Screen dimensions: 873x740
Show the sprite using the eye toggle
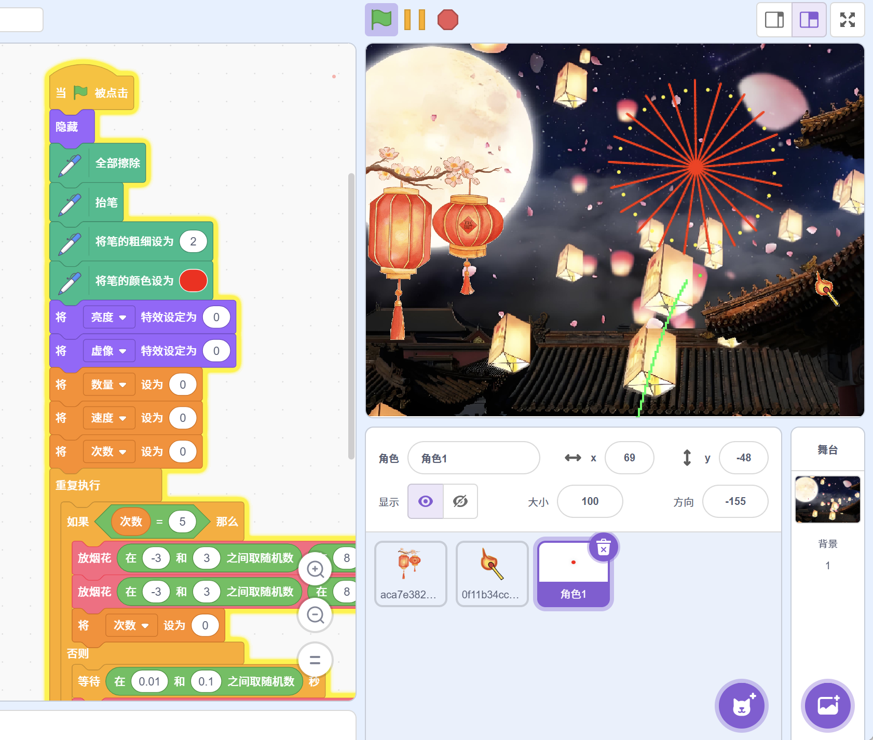click(x=426, y=501)
